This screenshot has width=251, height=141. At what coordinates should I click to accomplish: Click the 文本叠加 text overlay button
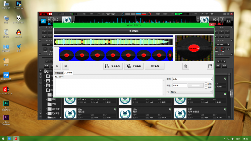tap(134, 66)
